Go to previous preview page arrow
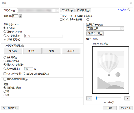The image size is (134, 113). coord(89,98)
